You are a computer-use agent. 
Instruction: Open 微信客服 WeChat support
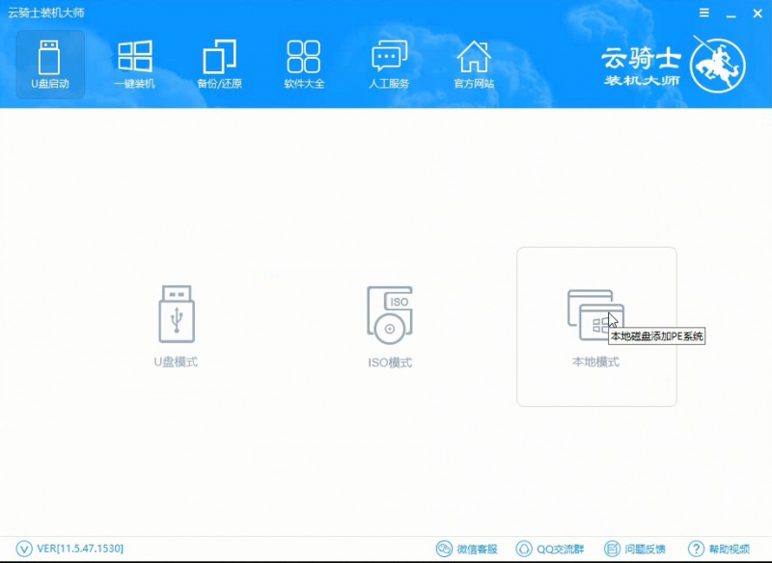[x=467, y=549]
